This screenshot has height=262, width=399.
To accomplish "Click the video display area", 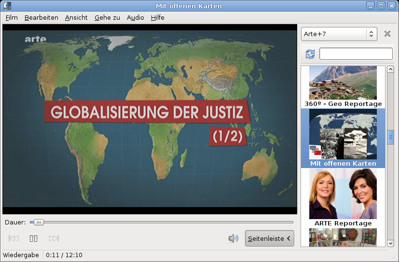I will tap(150, 119).
